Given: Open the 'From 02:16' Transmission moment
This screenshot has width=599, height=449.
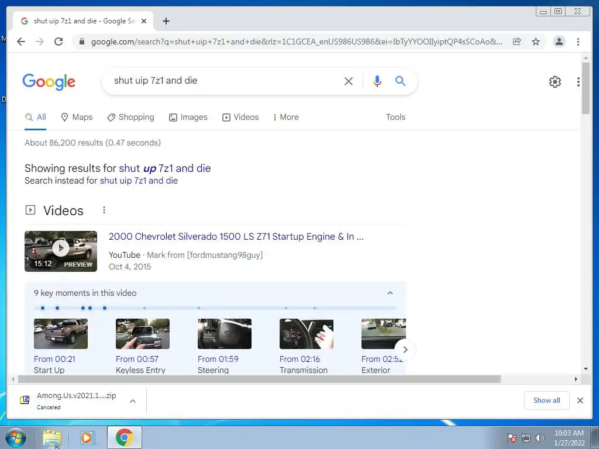Looking at the screenshot, I should (306, 346).
